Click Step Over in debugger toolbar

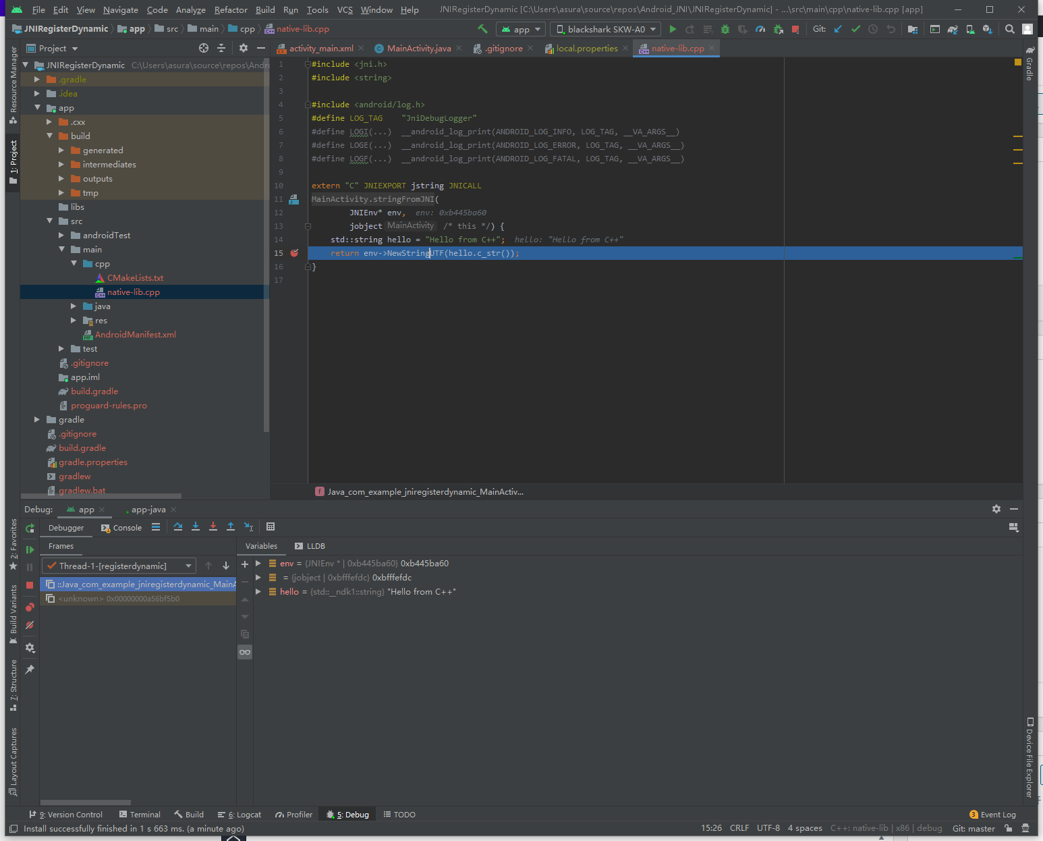(177, 527)
